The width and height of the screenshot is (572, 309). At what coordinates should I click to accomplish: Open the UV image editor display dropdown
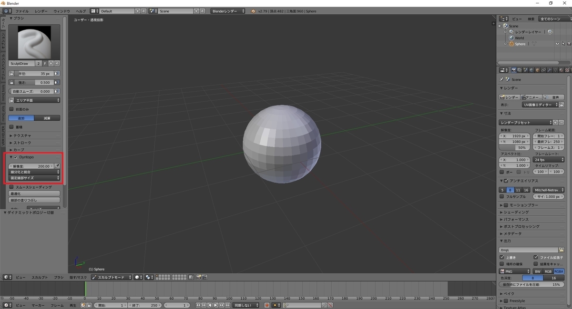[x=539, y=105]
